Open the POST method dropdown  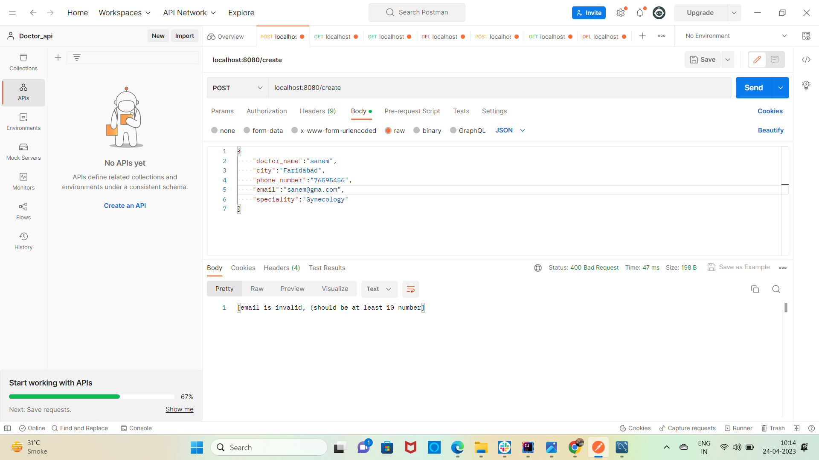click(238, 88)
